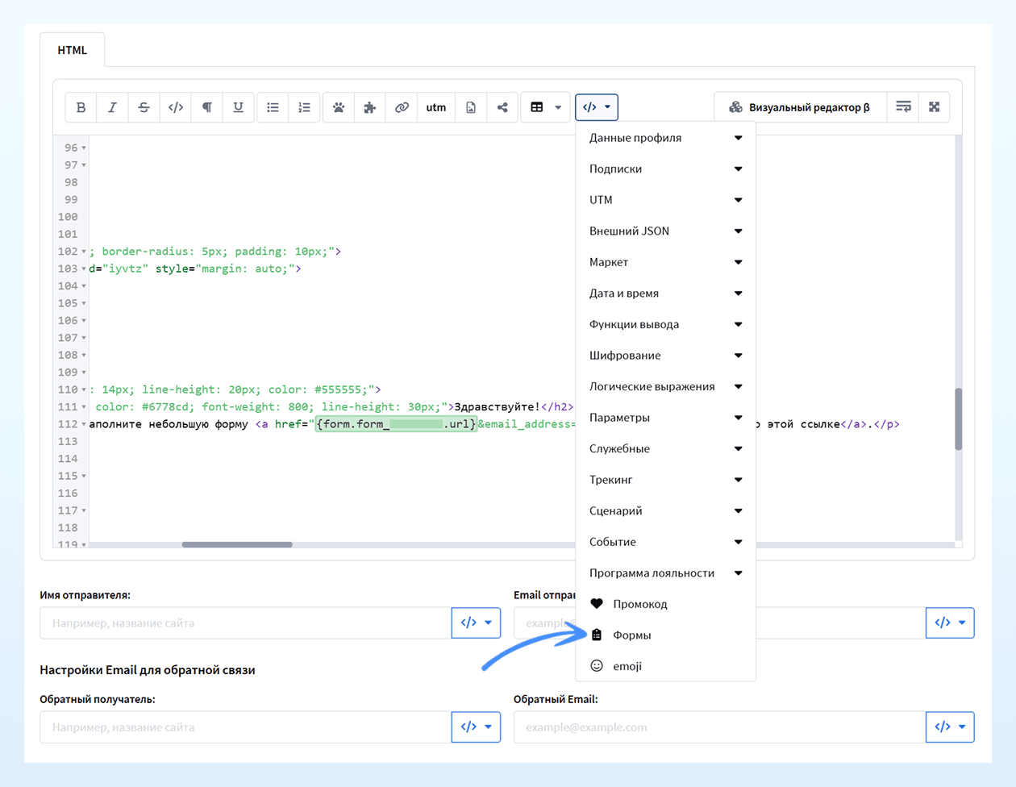This screenshot has height=787, width=1016.
Task: Expand editor to fullscreen
Action: (x=935, y=107)
